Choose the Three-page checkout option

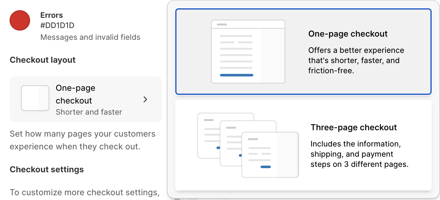click(x=303, y=145)
